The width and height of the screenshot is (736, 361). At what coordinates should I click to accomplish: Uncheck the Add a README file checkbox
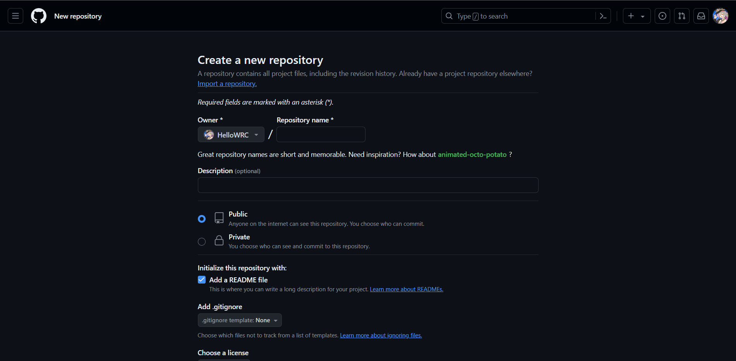pos(202,280)
